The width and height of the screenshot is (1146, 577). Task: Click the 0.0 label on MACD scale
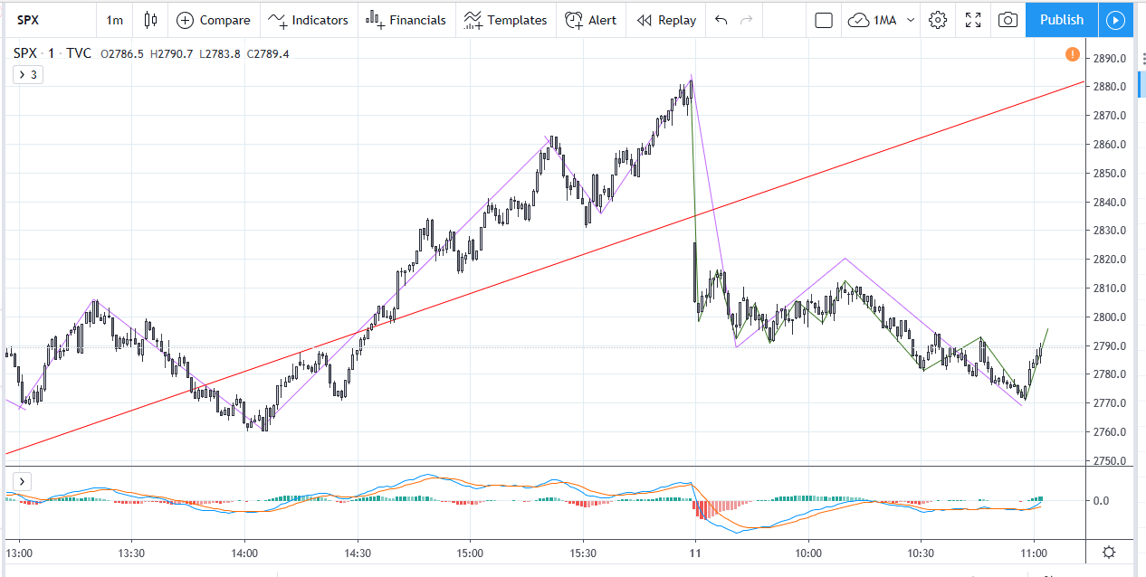pos(1103,500)
